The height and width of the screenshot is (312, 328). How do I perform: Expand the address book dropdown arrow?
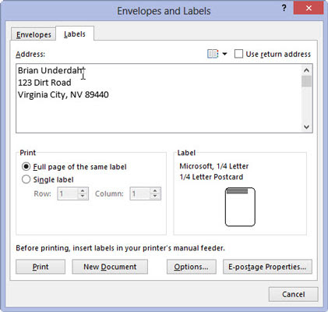click(224, 54)
